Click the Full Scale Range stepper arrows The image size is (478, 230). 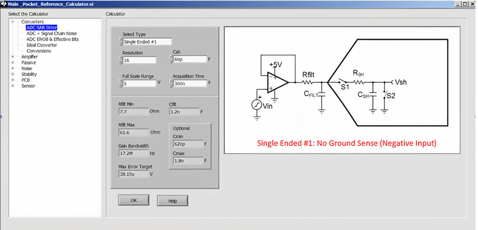pos(121,84)
